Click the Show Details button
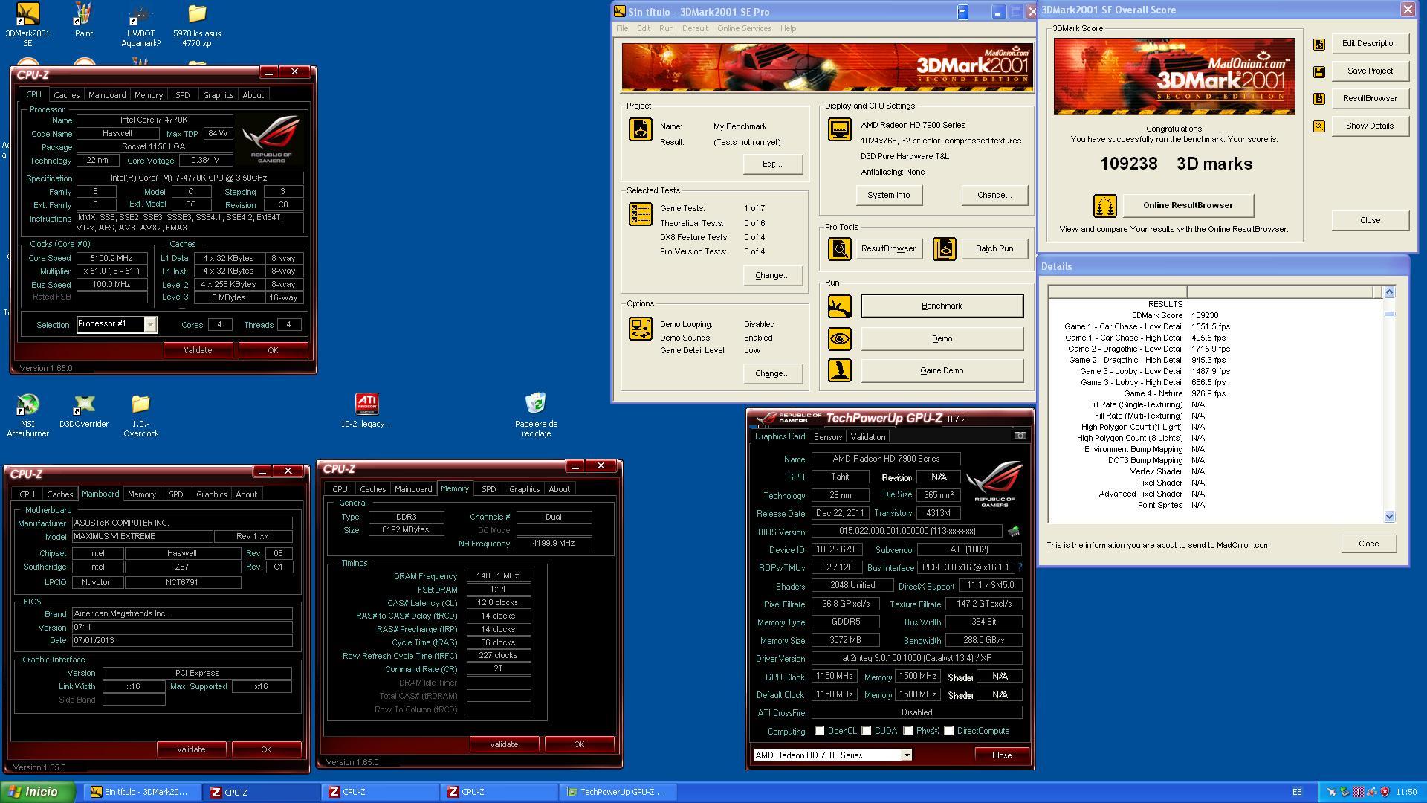Image resolution: width=1427 pixels, height=803 pixels. tap(1369, 126)
